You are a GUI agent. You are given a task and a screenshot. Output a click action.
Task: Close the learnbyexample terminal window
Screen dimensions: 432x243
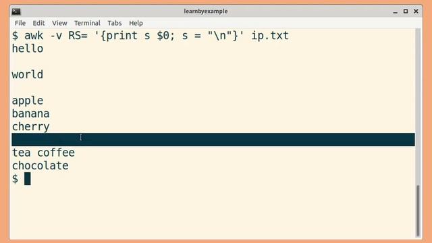point(416,11)
